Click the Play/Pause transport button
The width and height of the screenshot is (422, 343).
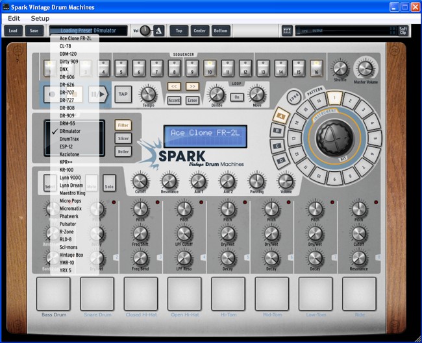tap(98, 95)
